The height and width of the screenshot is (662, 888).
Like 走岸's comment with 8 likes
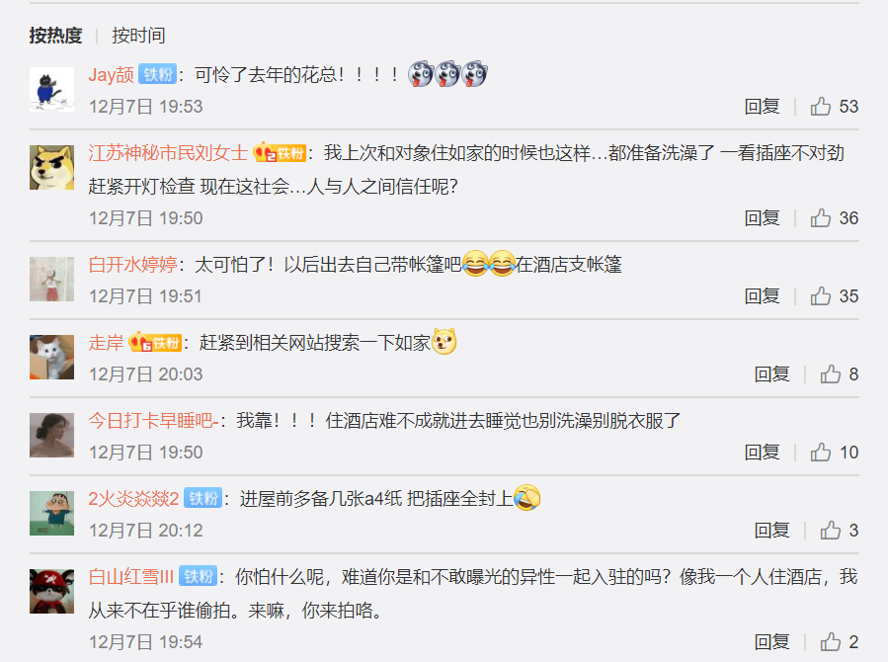pyautogui.click(x=831, y=373)
